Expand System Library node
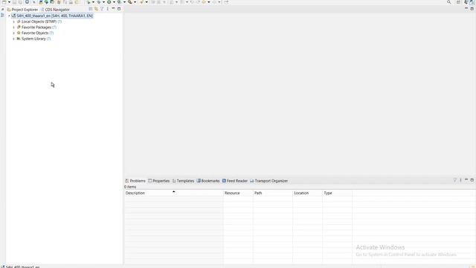Image resolution: width=476 pixels, height=268 pixels. (x=13, y=39)
